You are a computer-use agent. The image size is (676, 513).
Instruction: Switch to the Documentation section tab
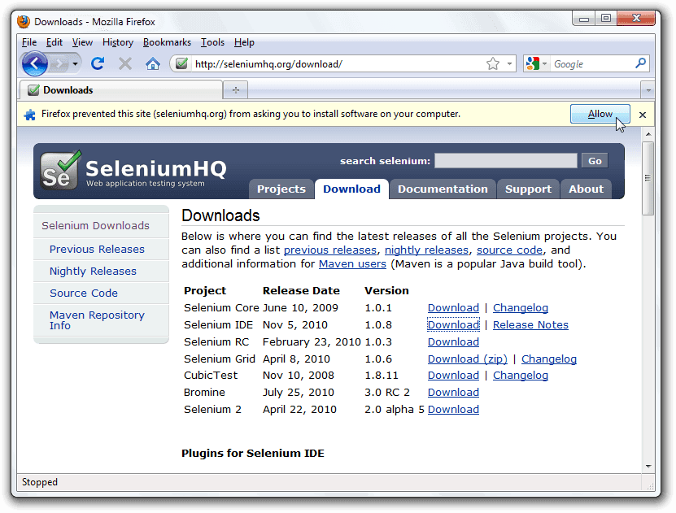pyautogui.click(x=443, y=189)
